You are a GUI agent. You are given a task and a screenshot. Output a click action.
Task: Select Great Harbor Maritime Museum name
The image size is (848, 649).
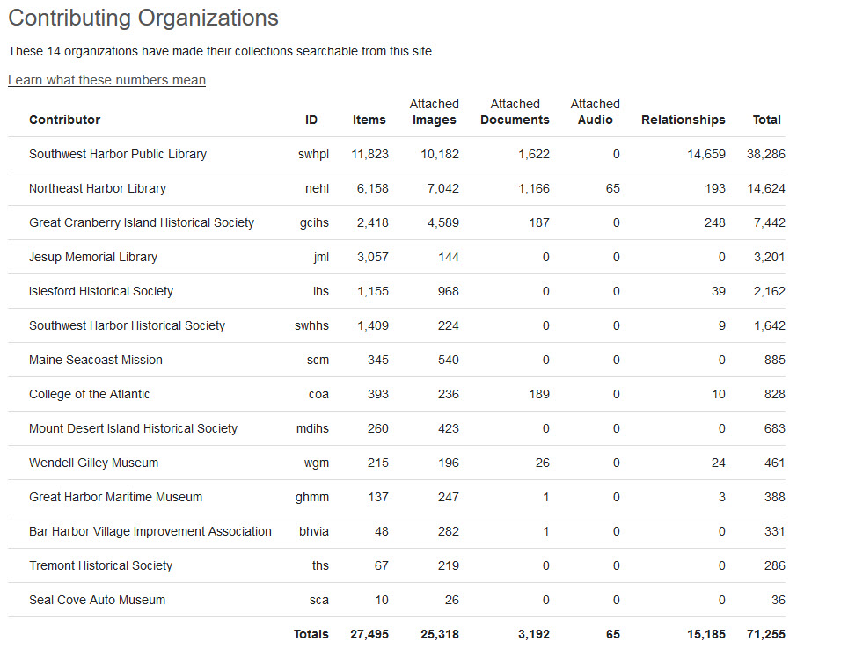116,497
